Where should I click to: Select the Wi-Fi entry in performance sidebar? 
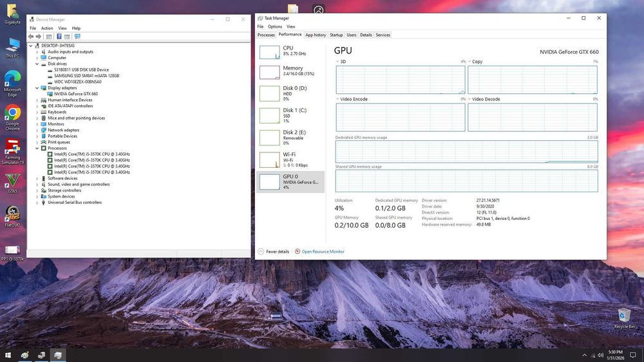(290, 160)
